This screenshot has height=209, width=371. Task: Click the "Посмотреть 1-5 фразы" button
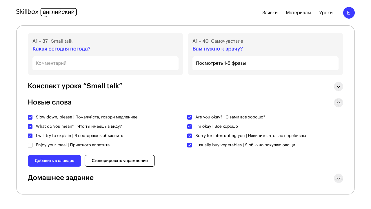(x=265, y=63)
